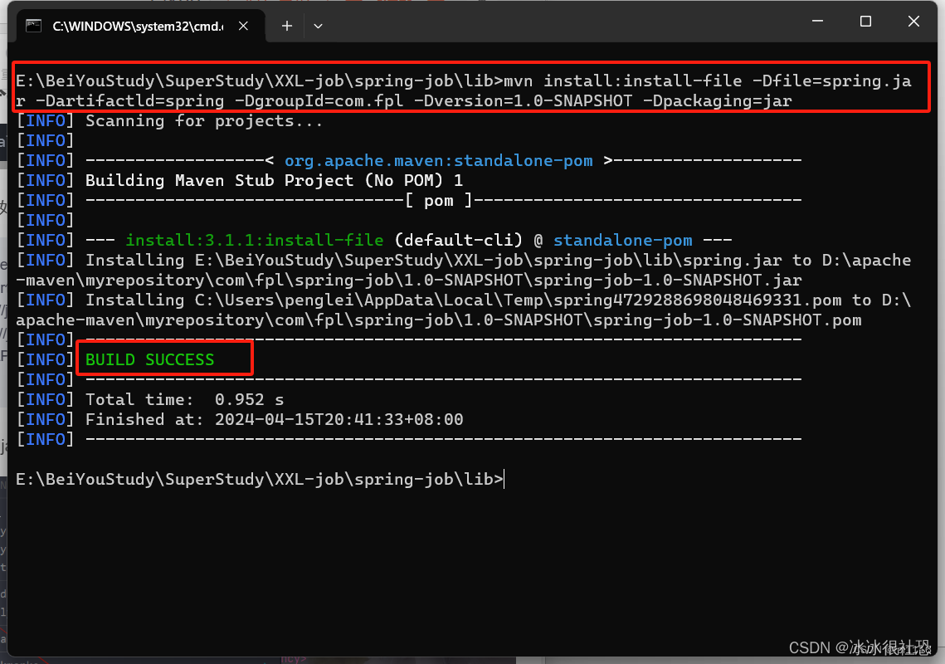The height and width of the screenshot is (664, 945).
Task: Close the cmd.exe tab
Action: (243, 26)
